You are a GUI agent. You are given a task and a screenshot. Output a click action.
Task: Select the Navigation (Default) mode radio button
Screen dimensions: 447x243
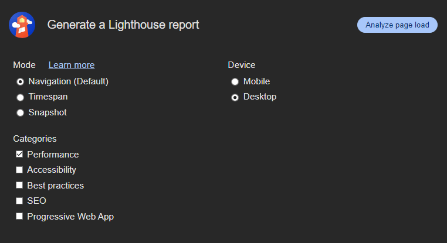click(x=20, y=82)
